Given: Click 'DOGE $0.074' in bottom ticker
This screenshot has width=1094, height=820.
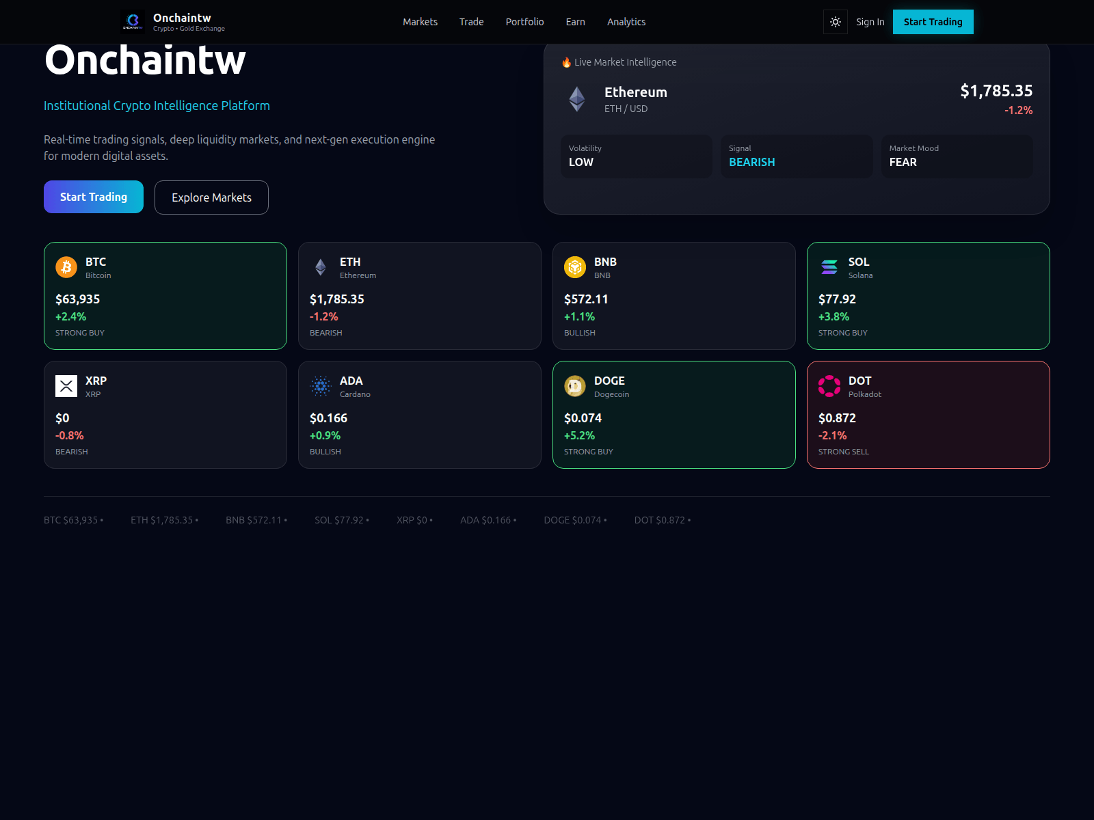Looking at the screenshot, I should coord(572,520).
